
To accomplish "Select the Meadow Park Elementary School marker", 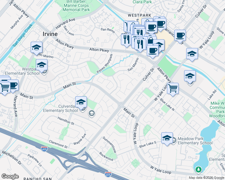I will (x=167, y=139).
